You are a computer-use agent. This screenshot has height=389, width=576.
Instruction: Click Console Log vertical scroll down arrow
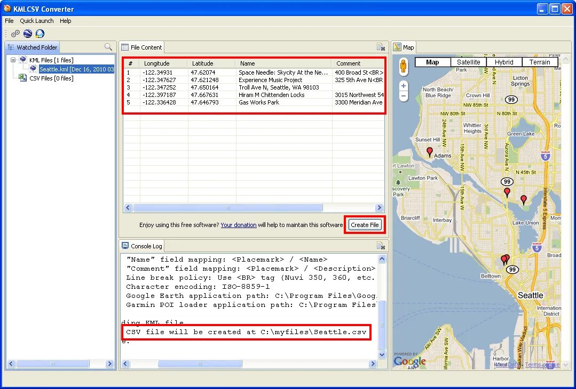[382, 354]
